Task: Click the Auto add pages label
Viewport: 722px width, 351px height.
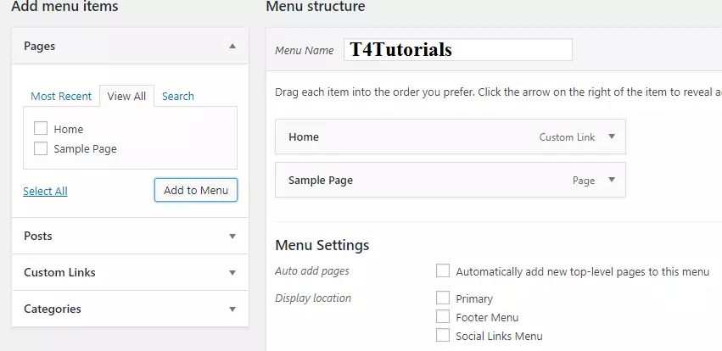Action: 311,271
